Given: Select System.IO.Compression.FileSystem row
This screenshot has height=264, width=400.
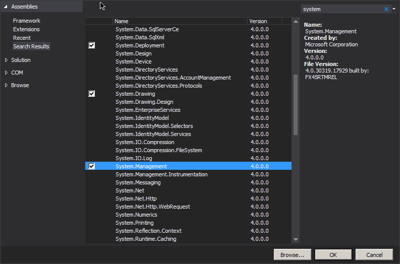Looking at the screenshot, I should (x=188, y=150).
